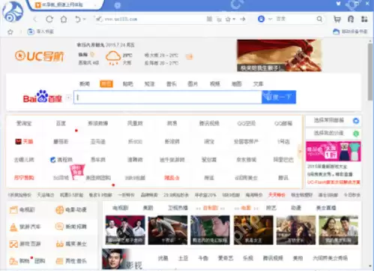The image size is (374, 271).
Task: Expand the second selector with green icon
Action: (333, 134)
